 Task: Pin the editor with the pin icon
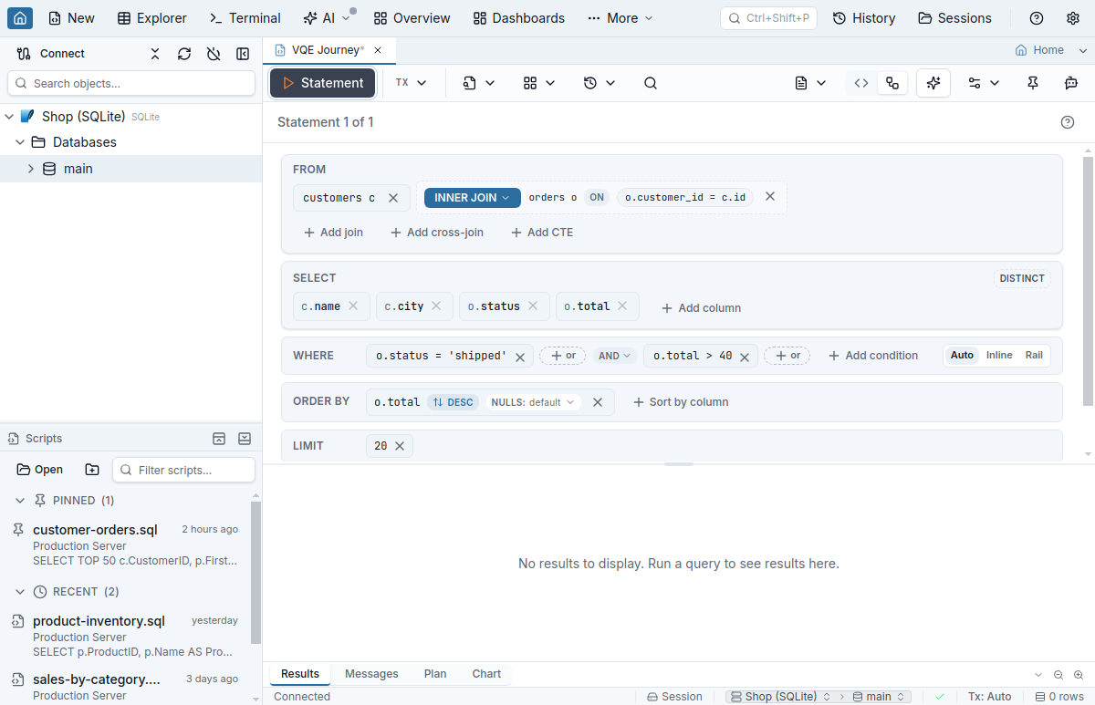(1033, 83)
